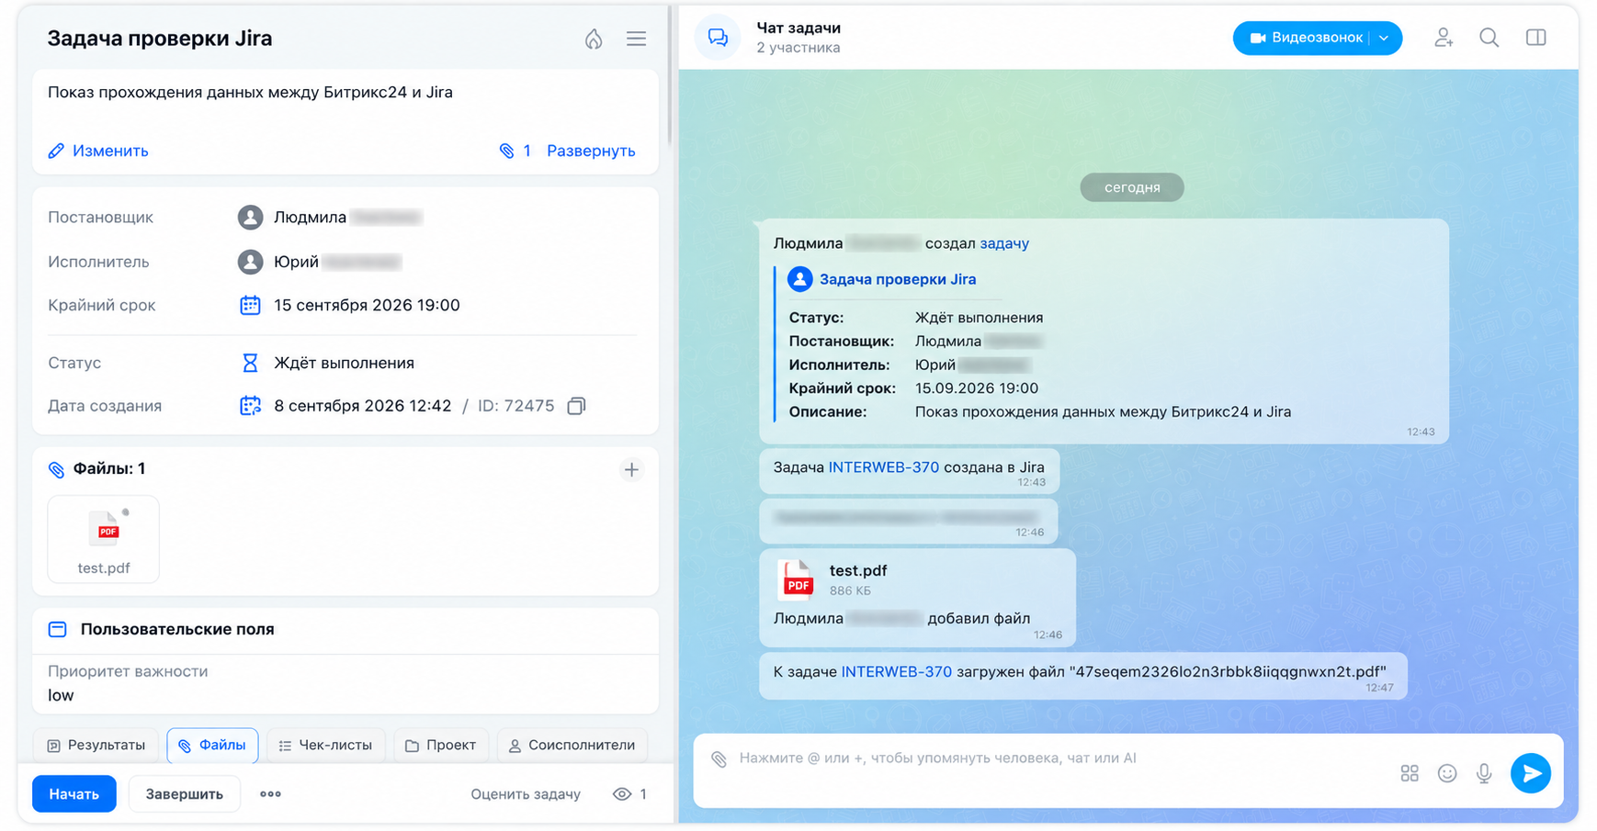Open more actions three-dot menu
The image size is (1597, 831).
click(x=270, y=794)
